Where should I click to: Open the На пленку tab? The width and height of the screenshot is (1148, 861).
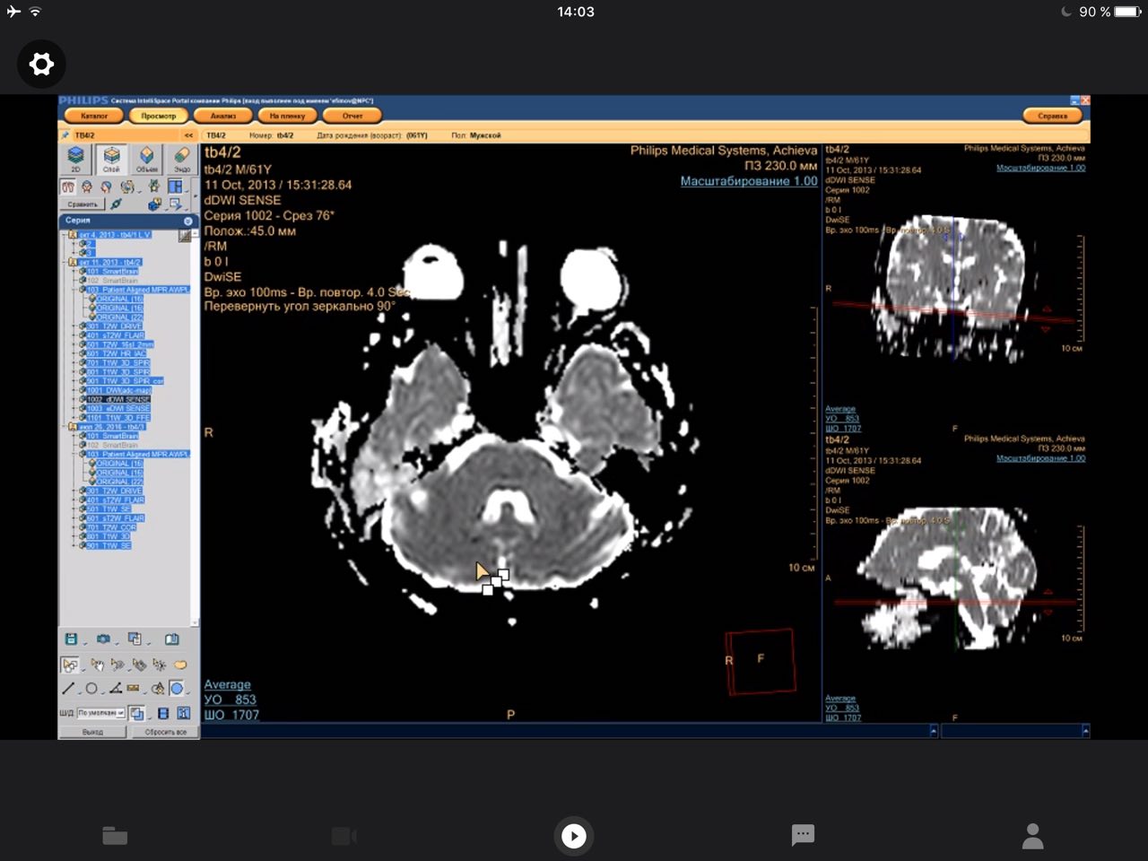click(288, 116)
